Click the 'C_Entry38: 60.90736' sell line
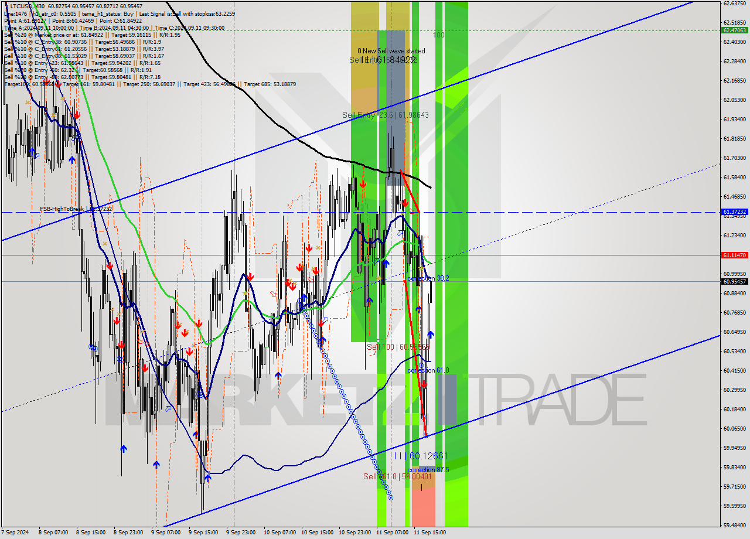Screen dimensions: 750x539 (83, 42)
